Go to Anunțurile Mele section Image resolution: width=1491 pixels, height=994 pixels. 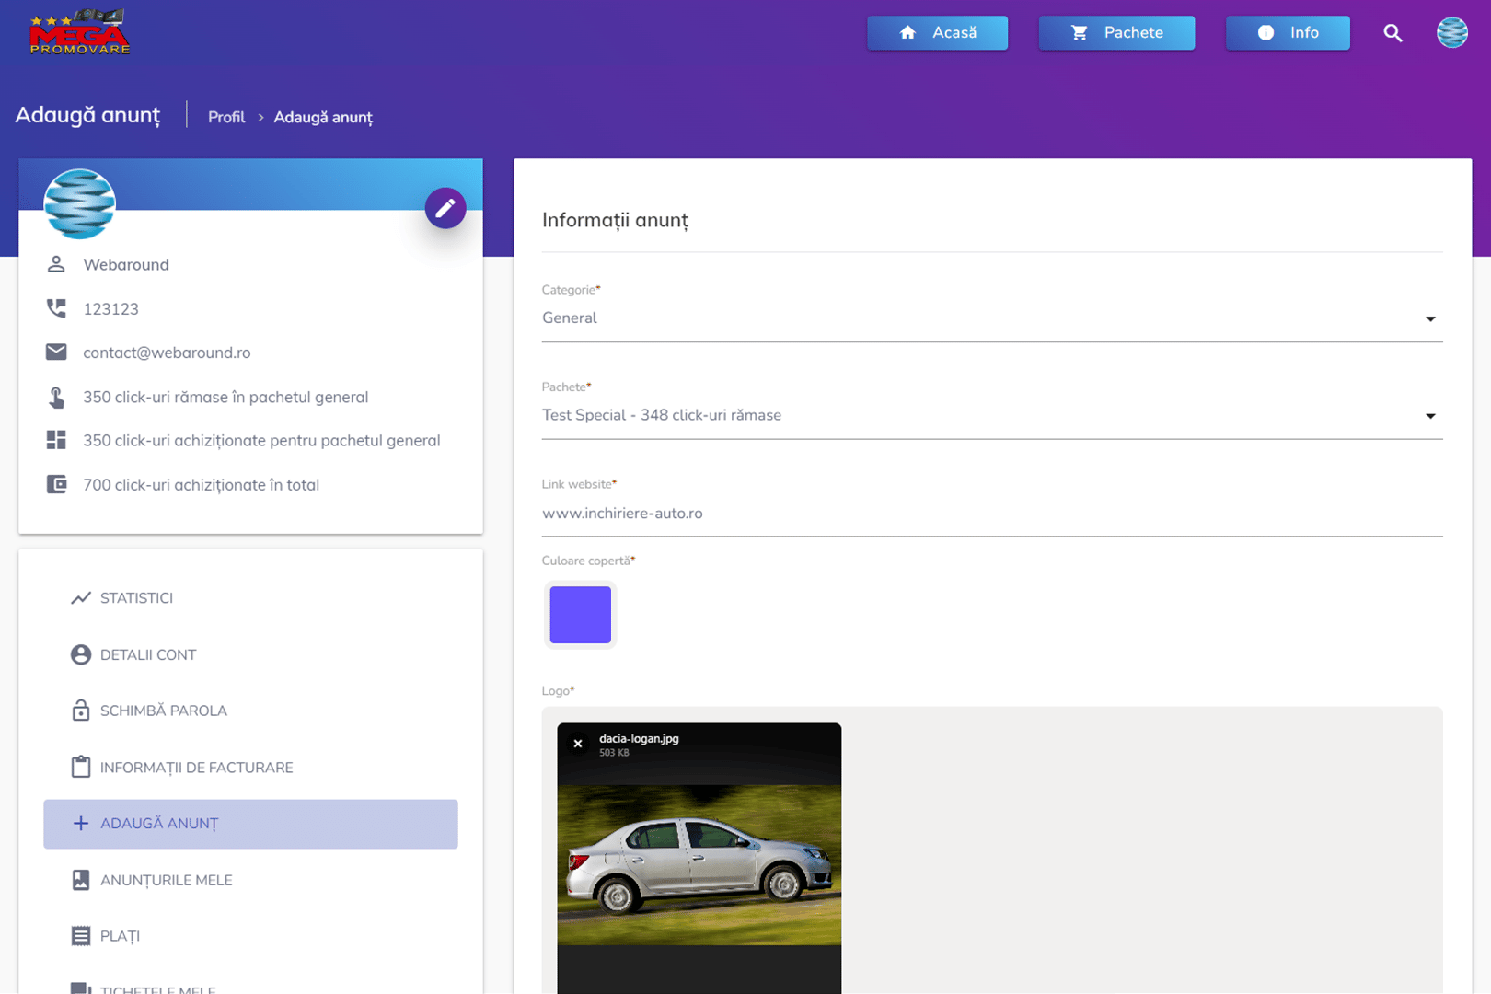(x=166, y=881)
